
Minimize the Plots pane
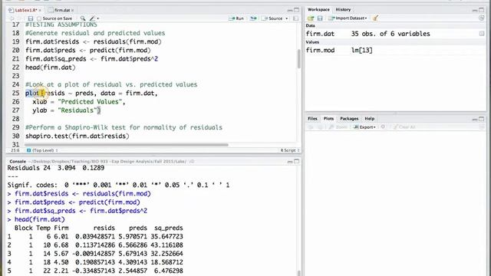pos(475,119)
